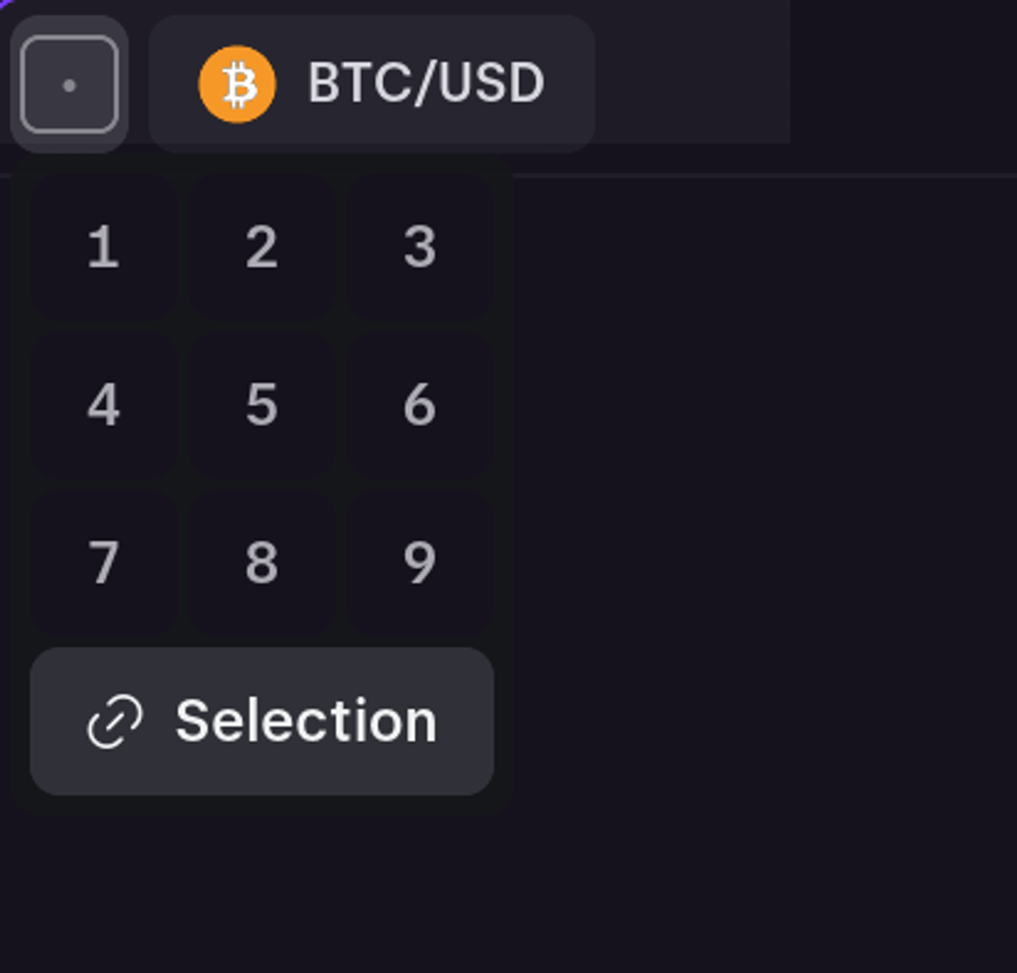Image resolution: width=1017 pixels, height=973 pixels.
Task: Select number 5 in the grid center
Action: tap(262, 405)
